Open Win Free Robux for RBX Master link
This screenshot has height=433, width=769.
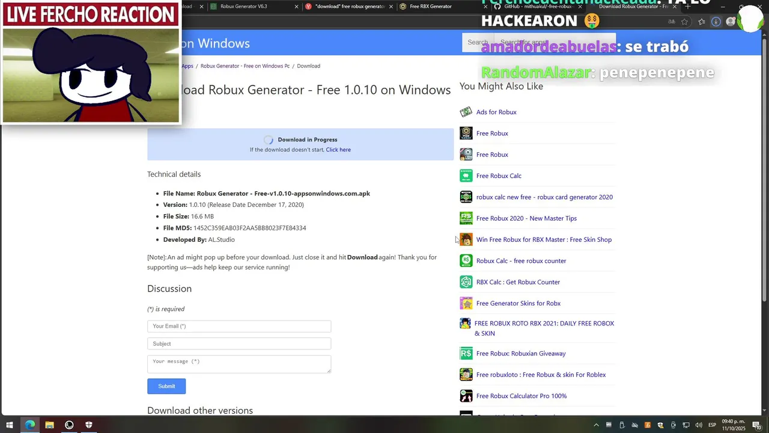(x=544, y=239)
